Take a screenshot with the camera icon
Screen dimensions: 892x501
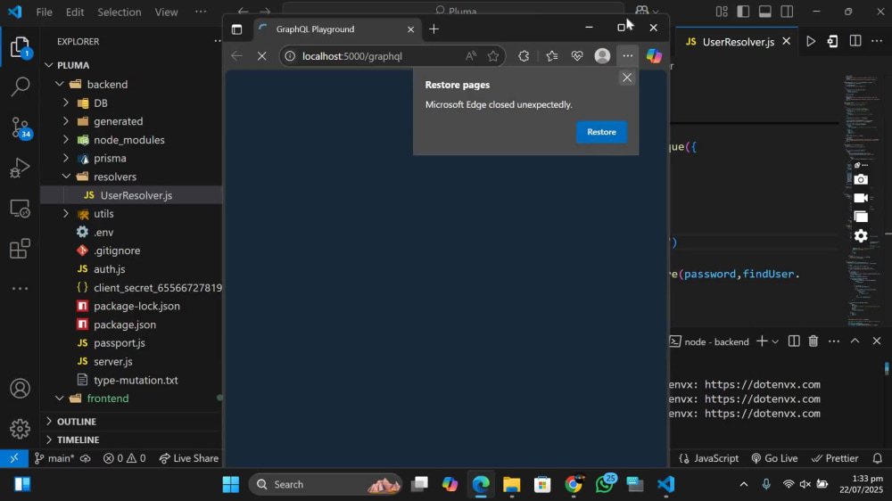pyautogui.click(x=861, y=180)
